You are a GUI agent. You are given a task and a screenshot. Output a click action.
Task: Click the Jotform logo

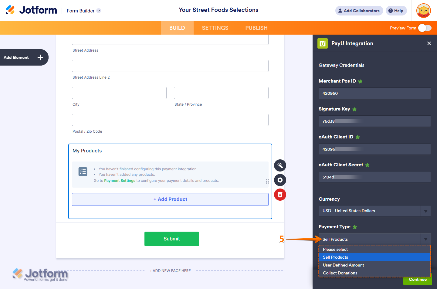(31, 10)
